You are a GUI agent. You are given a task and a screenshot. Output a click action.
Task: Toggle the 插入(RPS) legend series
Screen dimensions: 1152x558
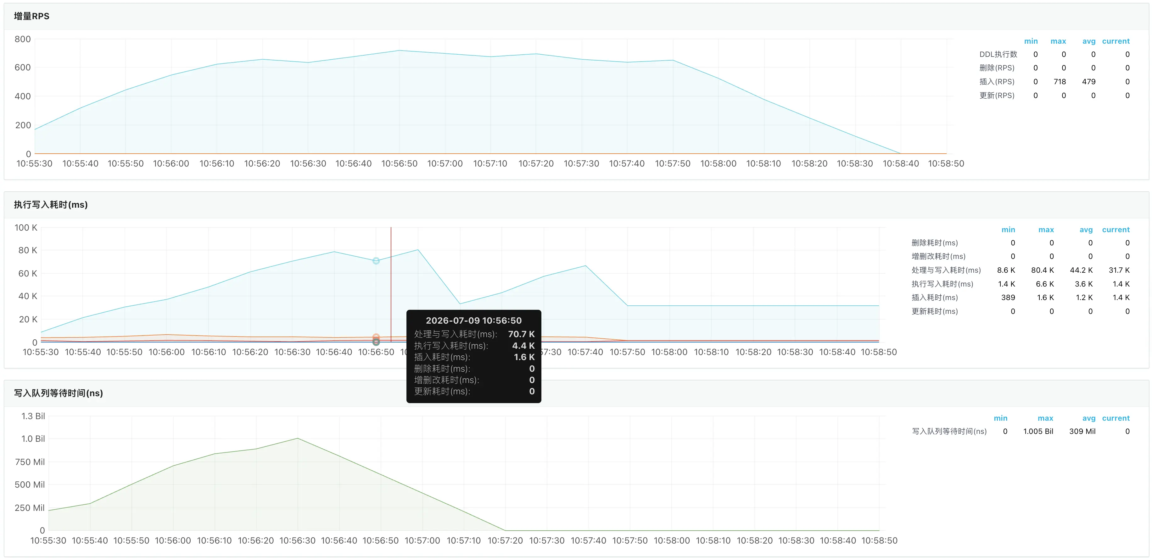click(996, 82)
